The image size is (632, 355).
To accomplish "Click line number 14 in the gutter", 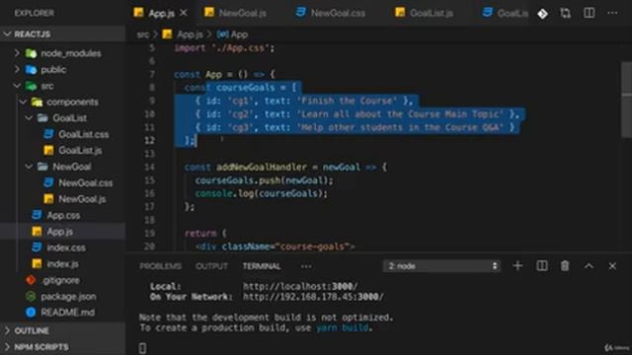I will [149, 167].
